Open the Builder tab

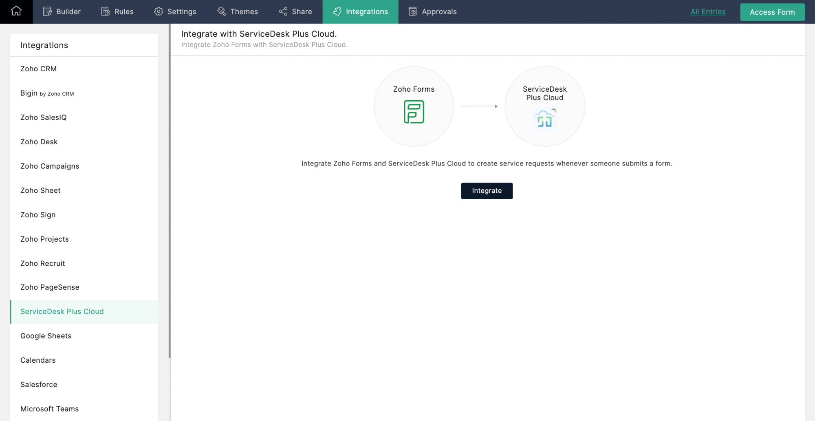pos(62,12)
